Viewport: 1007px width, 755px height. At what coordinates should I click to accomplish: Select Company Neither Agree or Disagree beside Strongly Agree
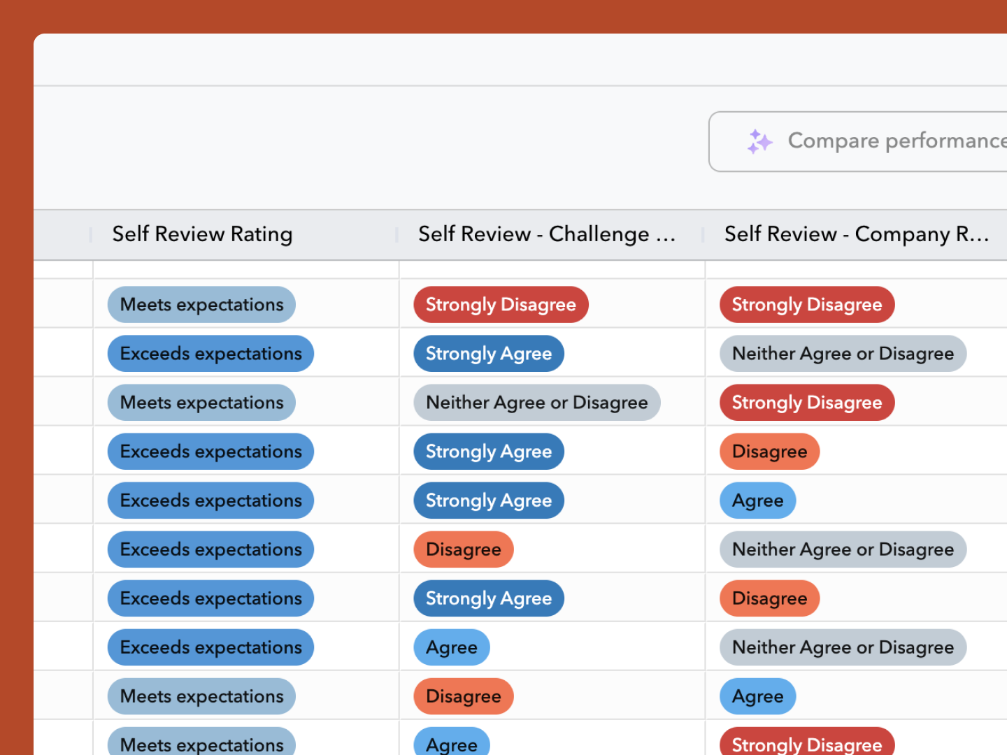pos(843,354)
